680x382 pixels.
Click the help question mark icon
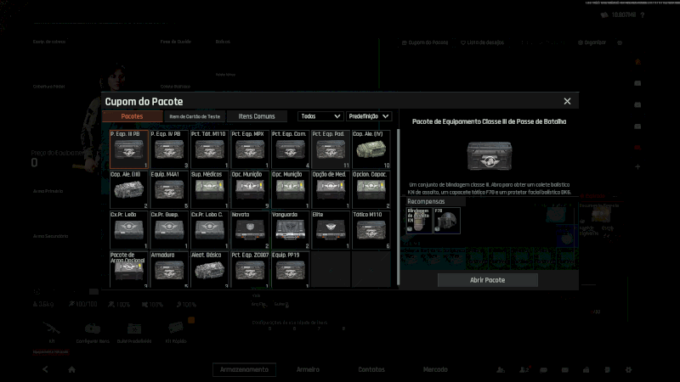pyautogui.click(x=643, y=15)
